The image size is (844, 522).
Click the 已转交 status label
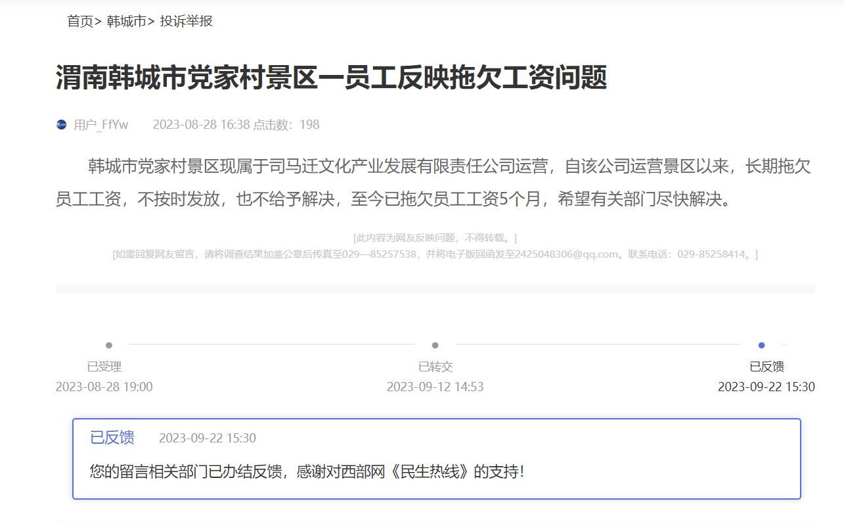click(x=435, y=367)
